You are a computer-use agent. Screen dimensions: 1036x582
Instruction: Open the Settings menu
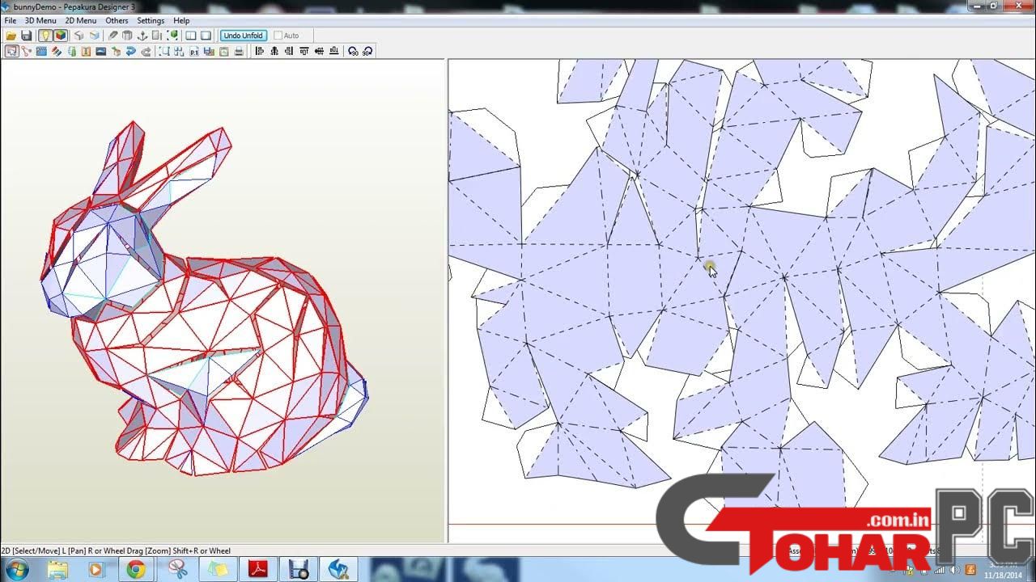pos(151,20)
